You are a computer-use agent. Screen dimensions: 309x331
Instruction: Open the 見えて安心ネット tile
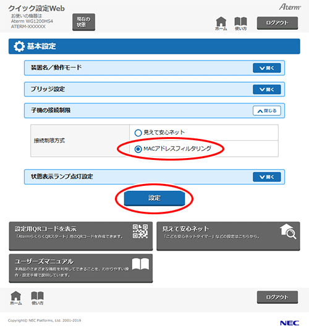pyautogui.click(x=228, y=236)
